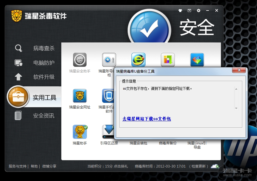Click 病毒库时间 2012-03-30 17:01 text
257x181 pixels.
(160, 166)
